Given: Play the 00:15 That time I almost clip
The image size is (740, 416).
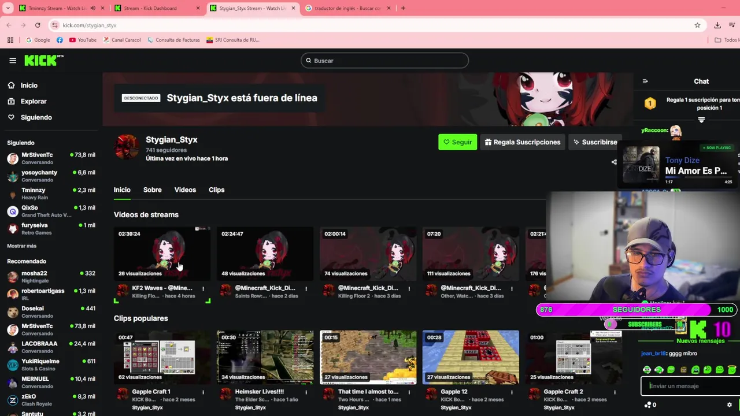Looking at the screenshot, I should tap(368, 357).
